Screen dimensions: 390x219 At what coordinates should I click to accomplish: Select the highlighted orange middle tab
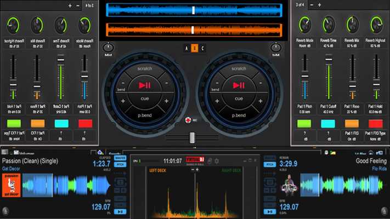tap(195, 48)
